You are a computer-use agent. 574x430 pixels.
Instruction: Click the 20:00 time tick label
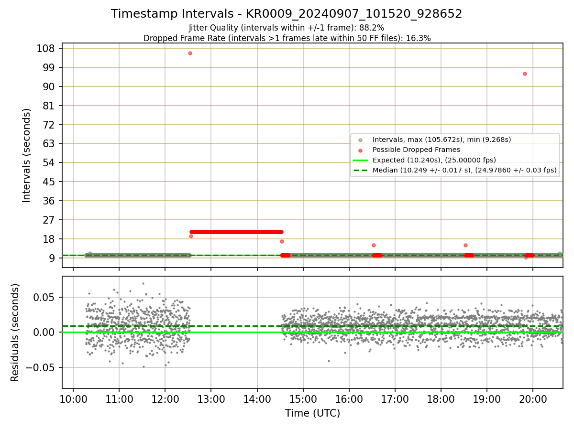[533, 398]
